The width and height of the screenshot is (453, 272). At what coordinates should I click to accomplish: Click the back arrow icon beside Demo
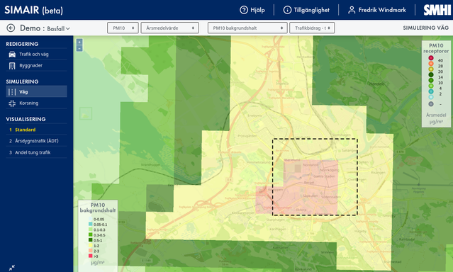tap(11, 28)
